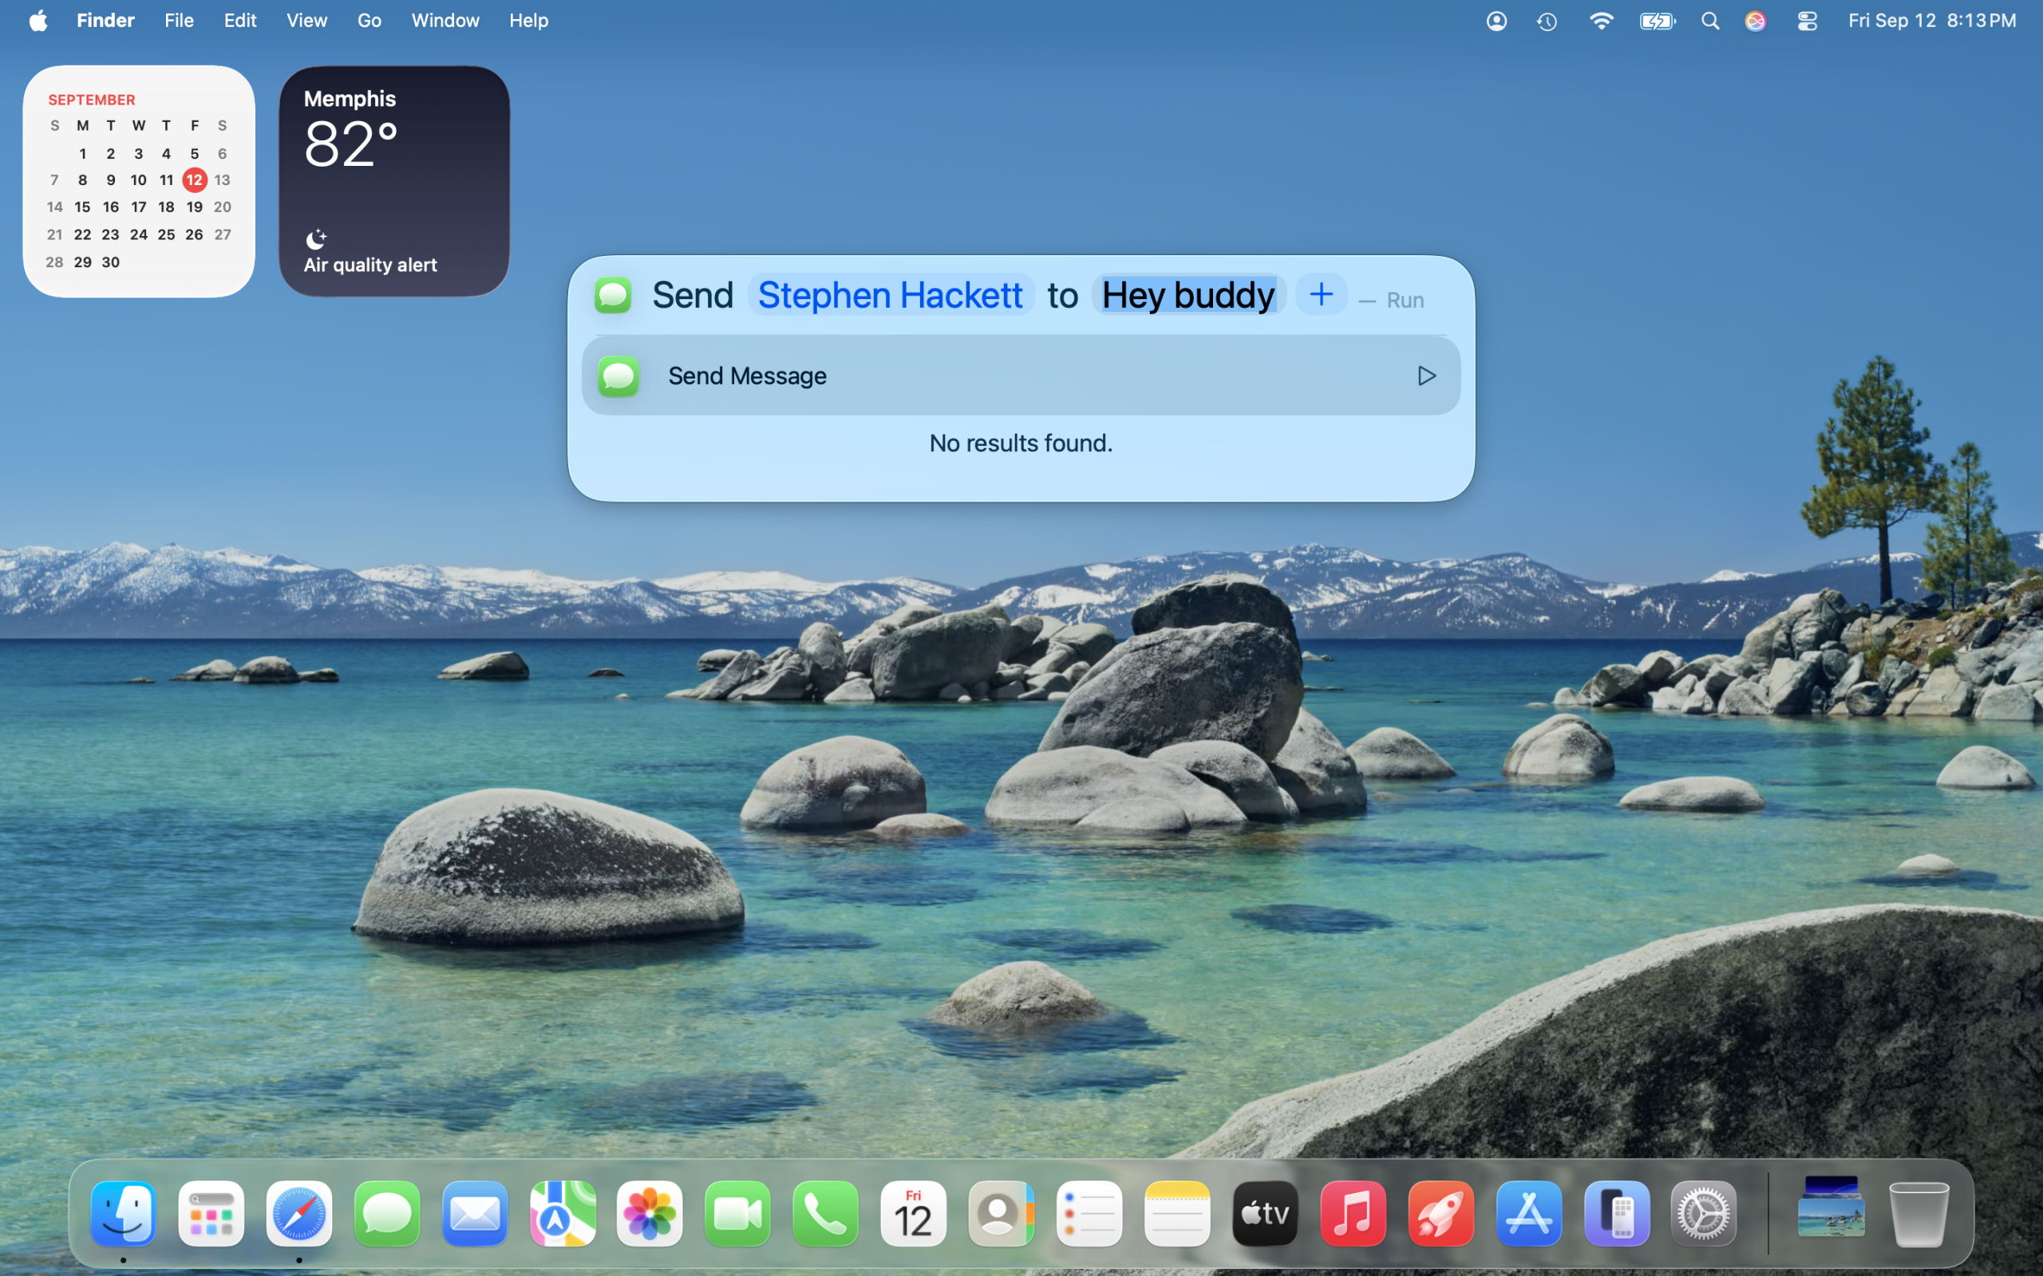Open the App Store dock icon
This screenshot has width=2043, height=1276.
click(1528, 1214)
